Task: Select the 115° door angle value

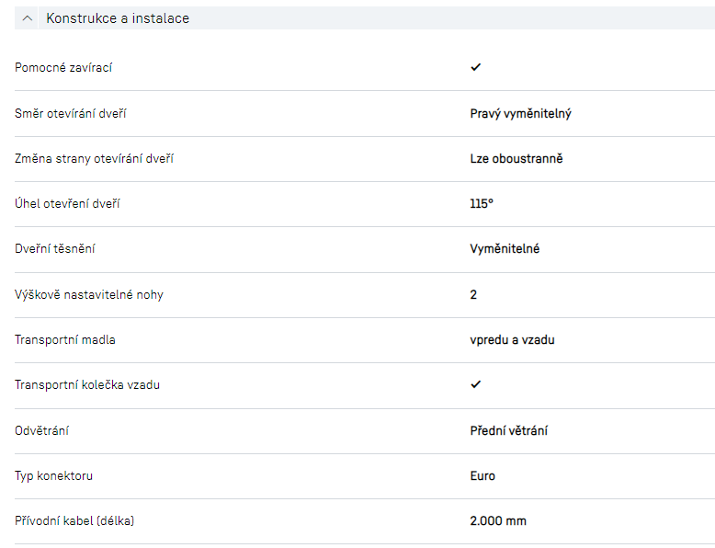Action: pyautogui.click(x=482, y=203)
